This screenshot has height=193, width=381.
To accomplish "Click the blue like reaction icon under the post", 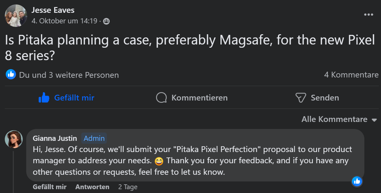I will [x=11, y=75].
